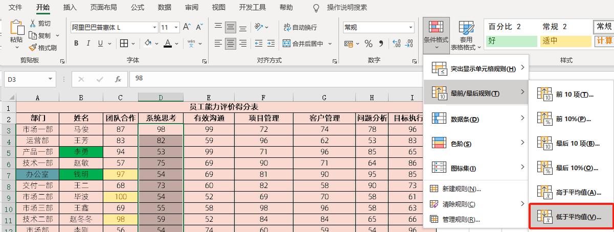The width and height of the screenshot is (614, 232).
Task: Open the 数据 (Data) tab
Action: (165, 7)
